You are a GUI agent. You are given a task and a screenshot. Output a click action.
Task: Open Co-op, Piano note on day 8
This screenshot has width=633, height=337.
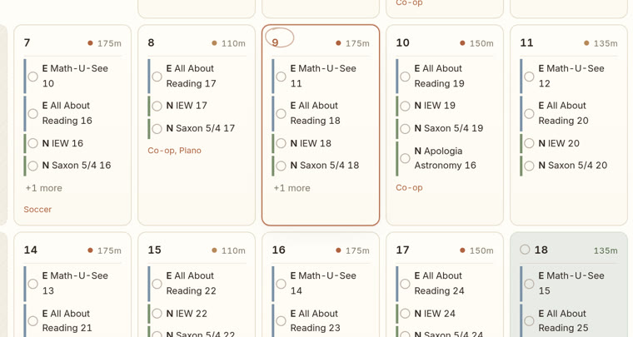point(174,151)
